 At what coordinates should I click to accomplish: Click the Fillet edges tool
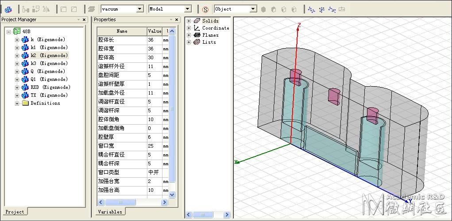pyautogui.click(x=63, y=9)
